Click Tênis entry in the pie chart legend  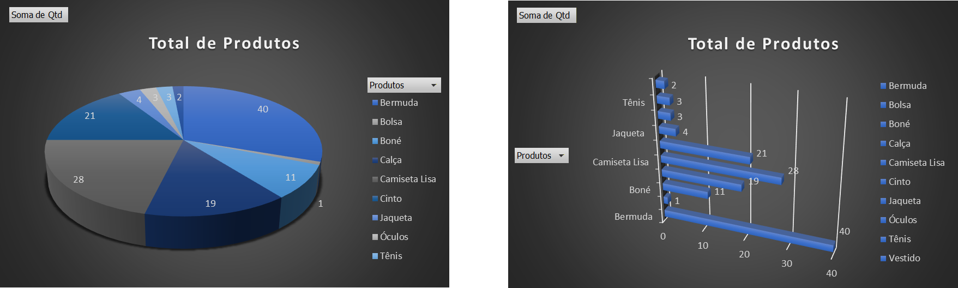tap(391, 256)
